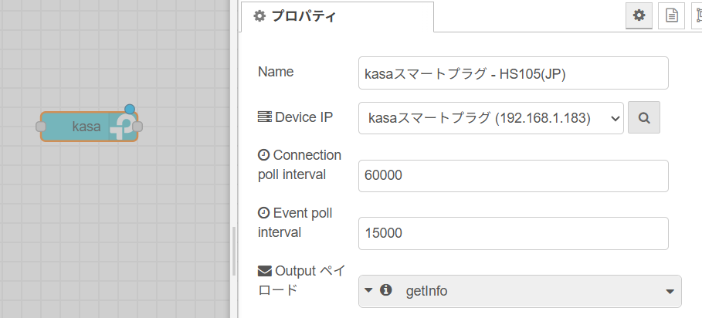Select the kasa node on canvas
702x318 pixels.
[x=89, y=127]
